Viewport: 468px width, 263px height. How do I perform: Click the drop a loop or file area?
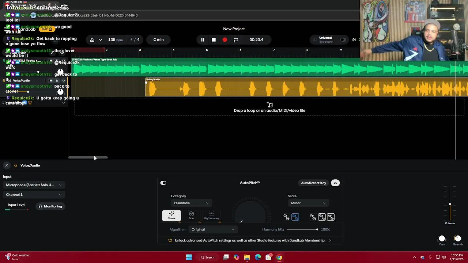coord(269,108)
